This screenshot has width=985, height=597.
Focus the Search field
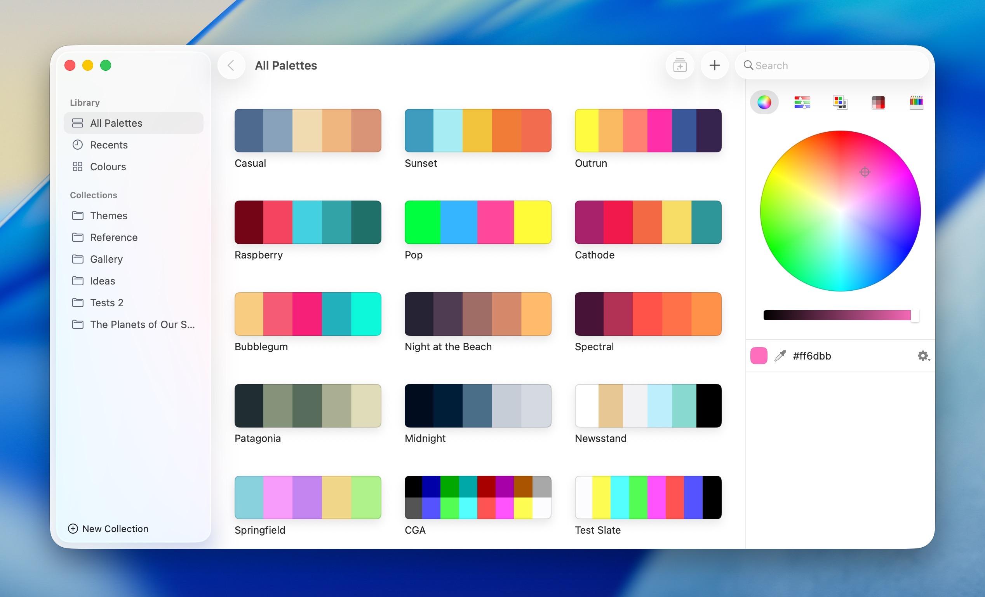click(x=832, y=65)
